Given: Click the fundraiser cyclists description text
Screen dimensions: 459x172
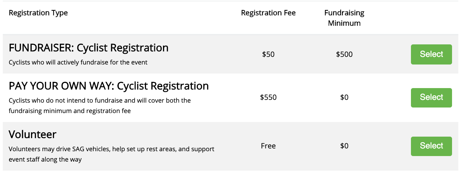Looking at the screenshot, I should 78,62.
